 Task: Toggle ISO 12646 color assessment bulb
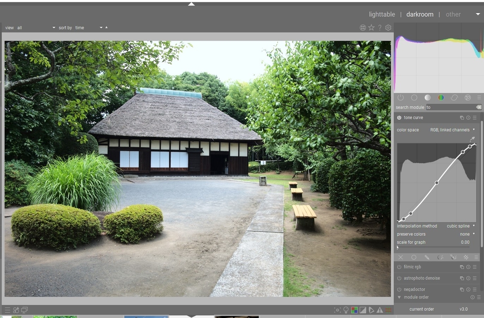(x=346, y=310)
